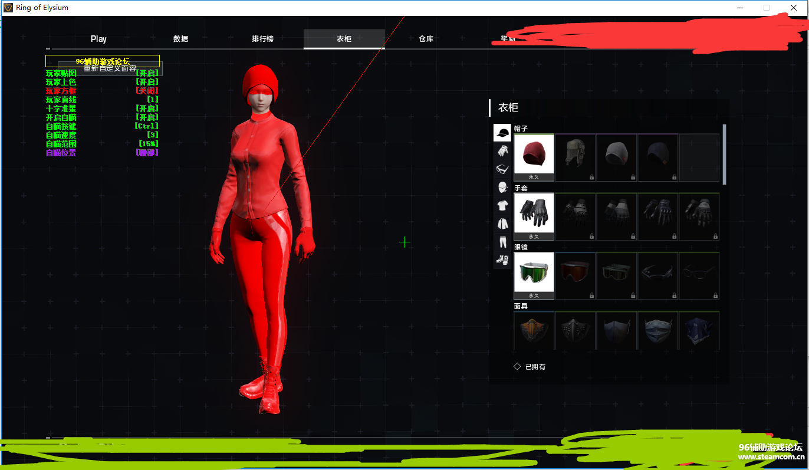Click the wardrobe list vertical scrollbar

click(724, 155)
